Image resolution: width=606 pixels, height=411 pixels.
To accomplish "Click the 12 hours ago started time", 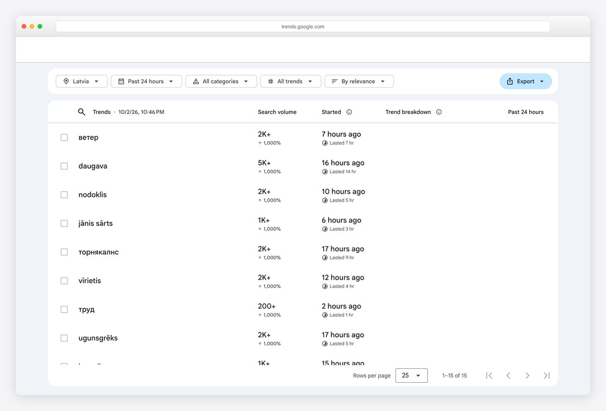I will coord(343,277).
